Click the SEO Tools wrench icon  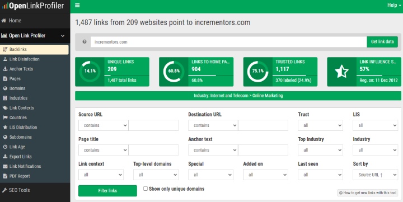[4, 190]
